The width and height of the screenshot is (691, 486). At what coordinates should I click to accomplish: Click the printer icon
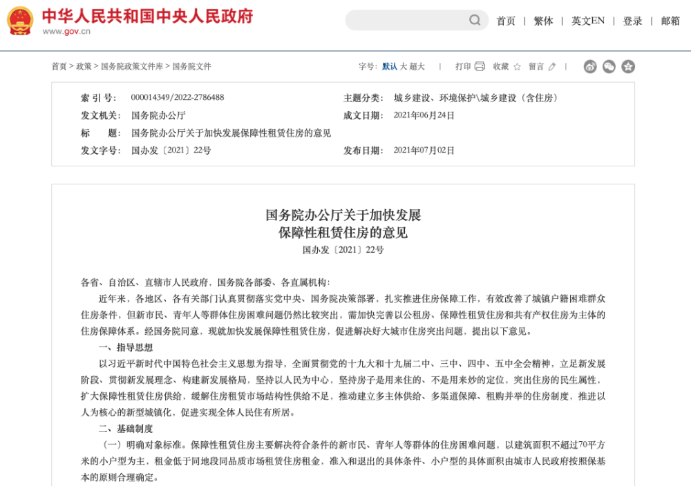tap(480, 66)
